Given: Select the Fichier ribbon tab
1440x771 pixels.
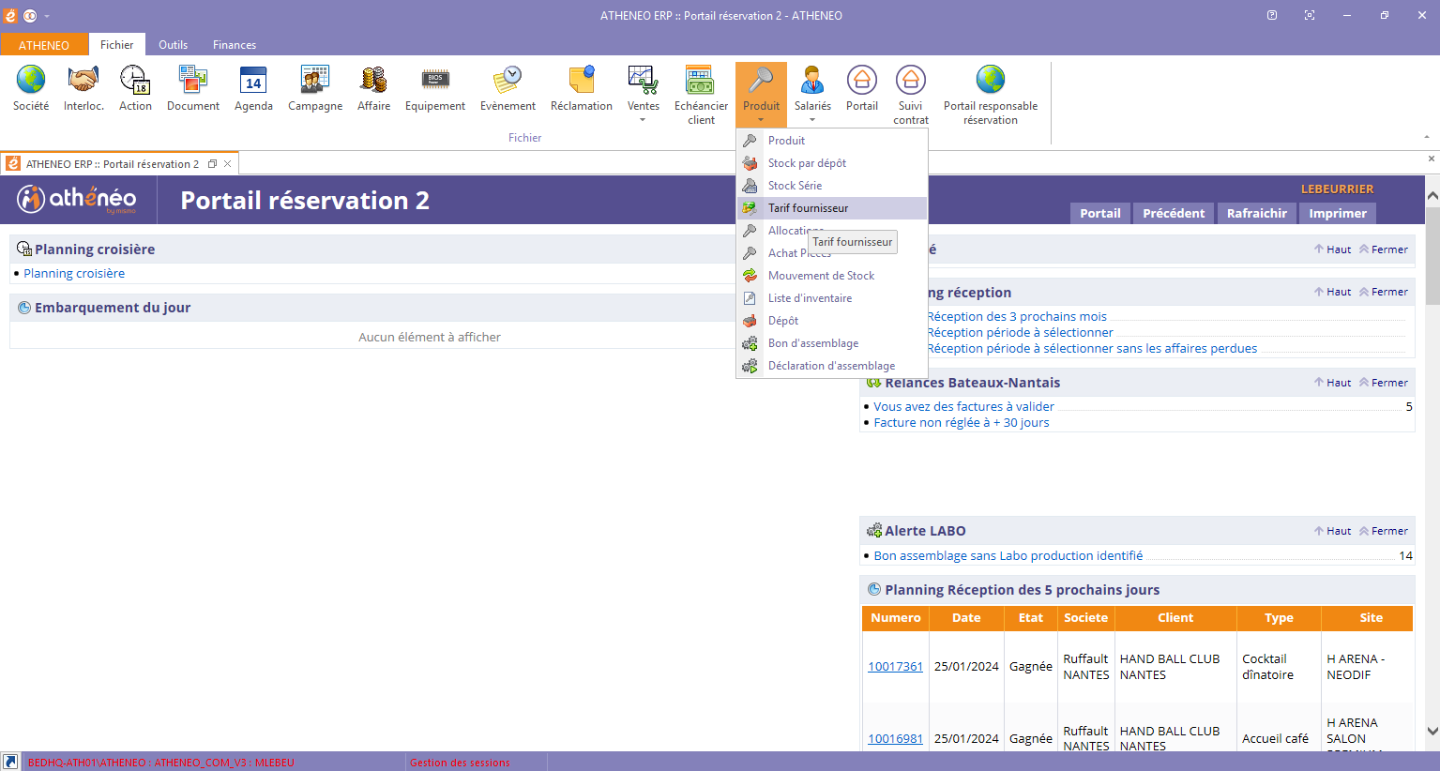Looking at the screenshot, I should pos(117,45).
